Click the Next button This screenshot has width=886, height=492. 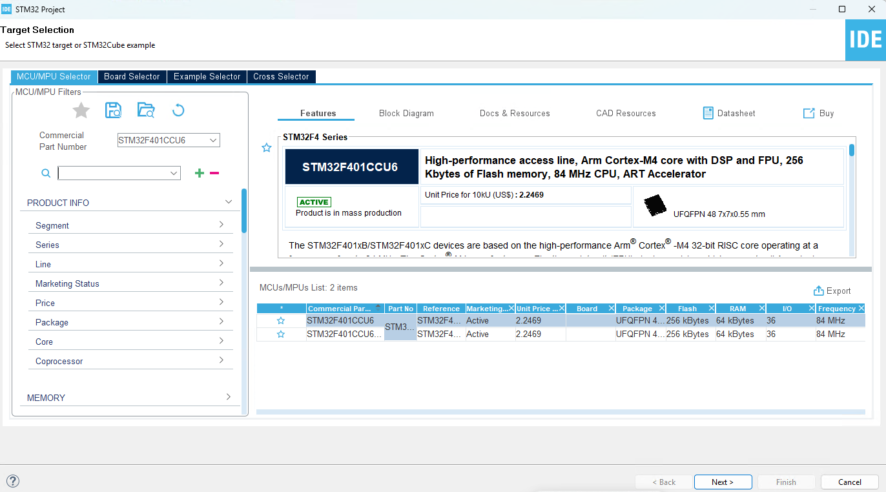(x=723, y=482)
